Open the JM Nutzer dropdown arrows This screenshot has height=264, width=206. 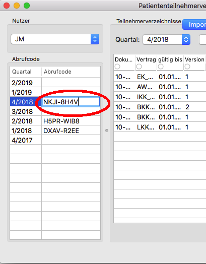point(95,39)
